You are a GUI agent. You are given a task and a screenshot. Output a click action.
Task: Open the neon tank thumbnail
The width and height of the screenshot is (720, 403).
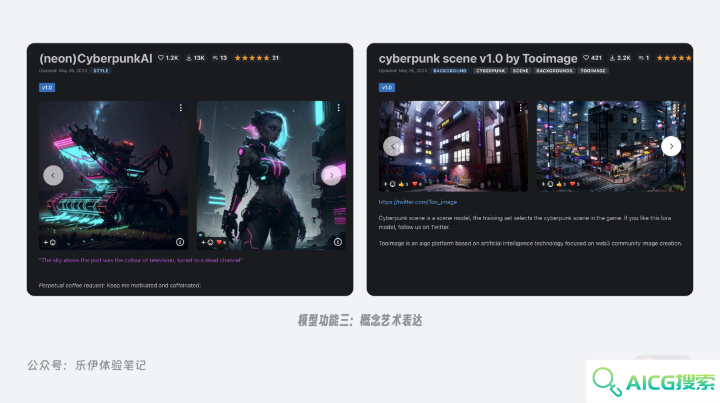113,175
